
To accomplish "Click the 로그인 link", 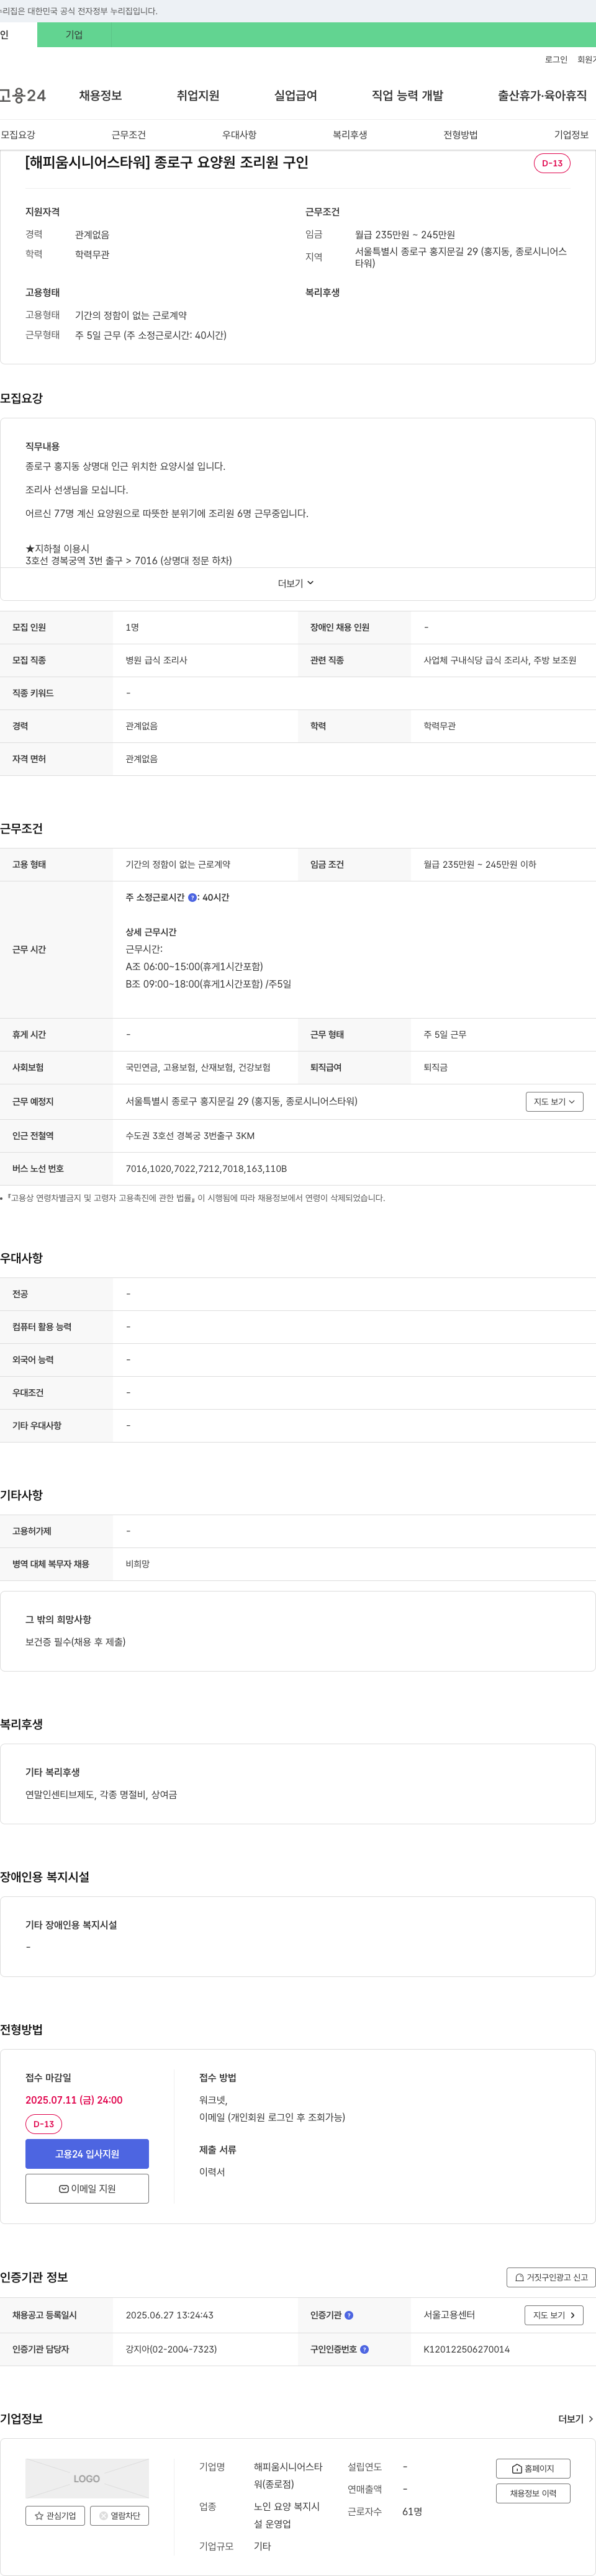I will 556,60.
